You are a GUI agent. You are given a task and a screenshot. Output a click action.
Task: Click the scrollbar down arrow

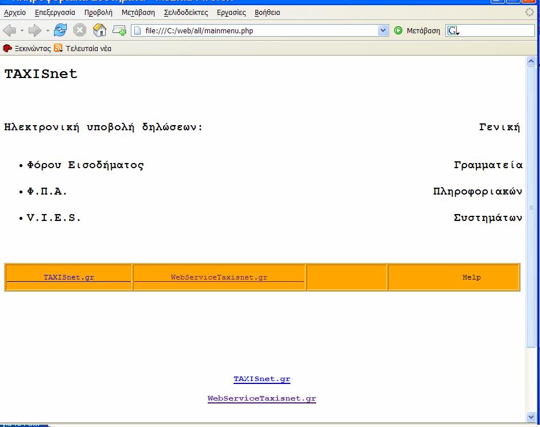click(x=531, y=417)
